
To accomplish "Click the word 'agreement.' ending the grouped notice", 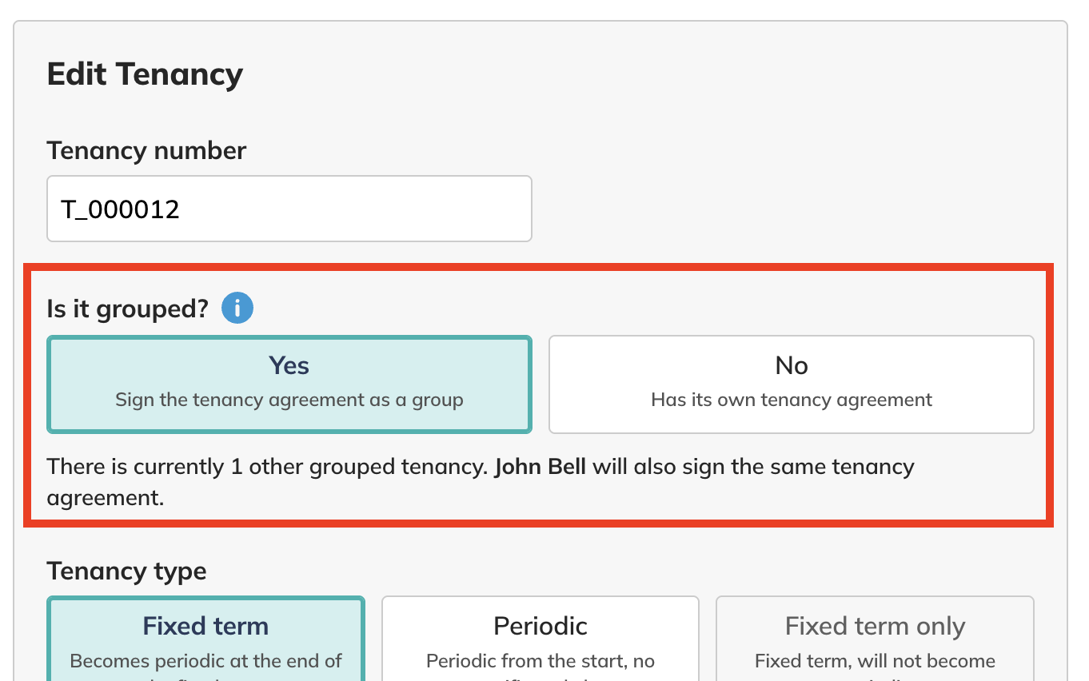I will pos(105,498).
